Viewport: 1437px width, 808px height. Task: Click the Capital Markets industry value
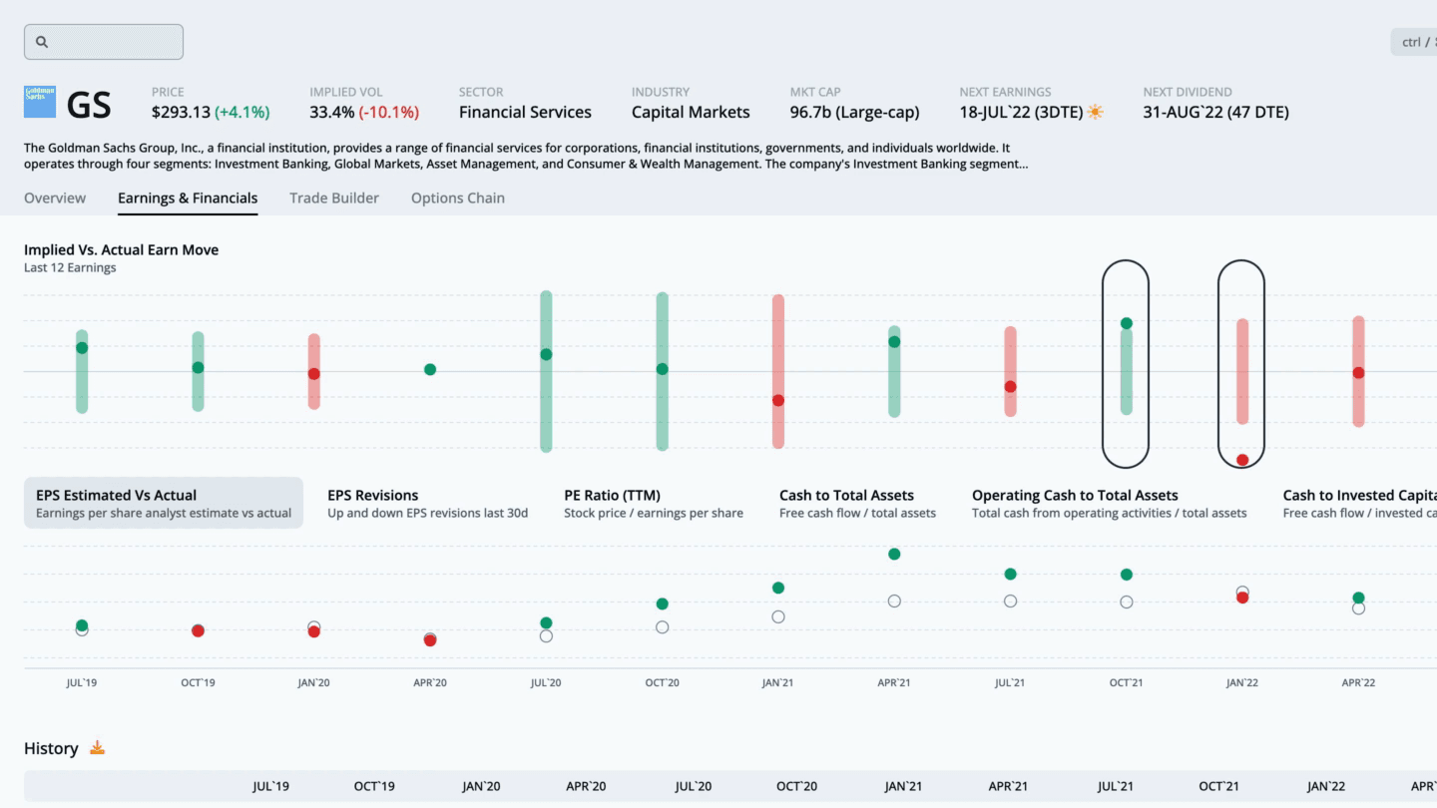pos(691,112)
